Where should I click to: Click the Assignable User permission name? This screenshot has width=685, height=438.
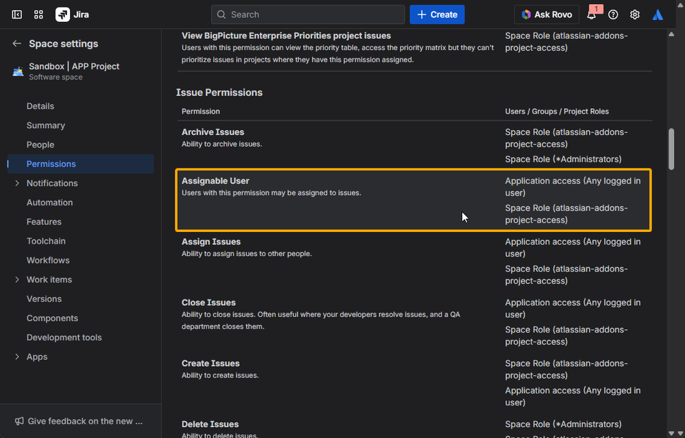(x=215, y=181)
